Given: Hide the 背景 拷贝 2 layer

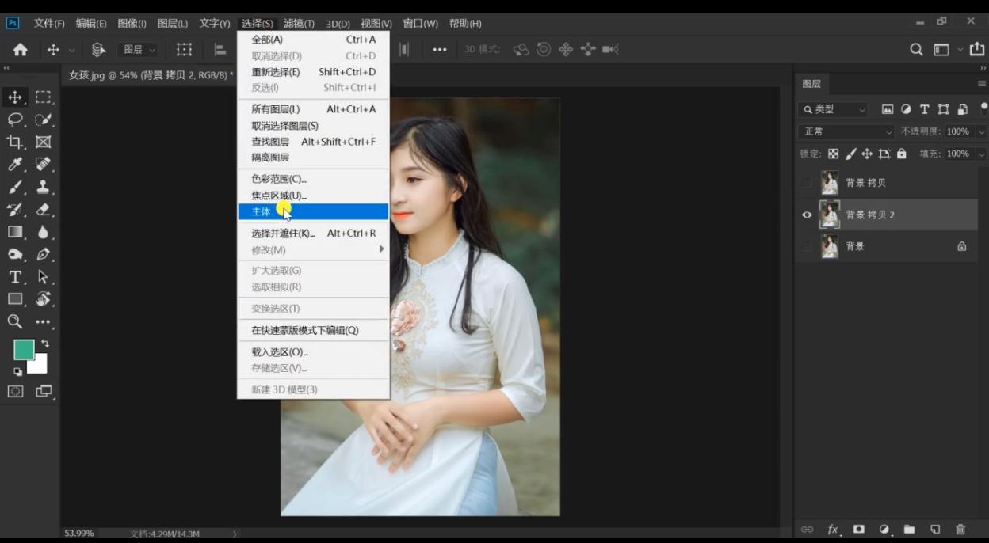Looking at the screenshot, I should pos(807,215).
